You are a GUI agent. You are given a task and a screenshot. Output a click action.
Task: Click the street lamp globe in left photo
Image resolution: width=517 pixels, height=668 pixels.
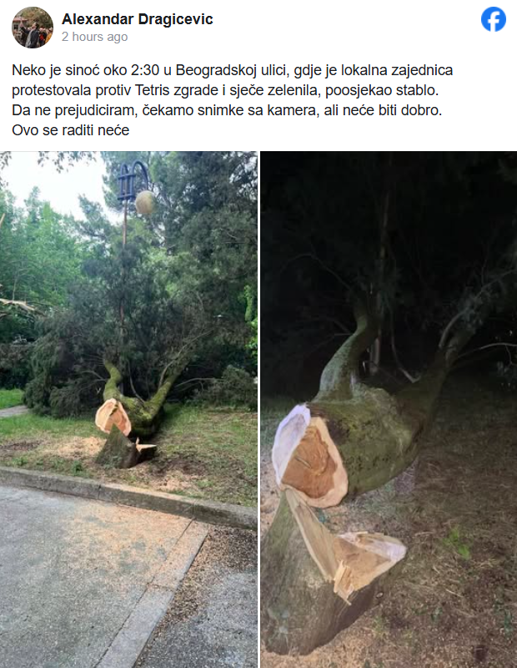[x=144, y=203]
